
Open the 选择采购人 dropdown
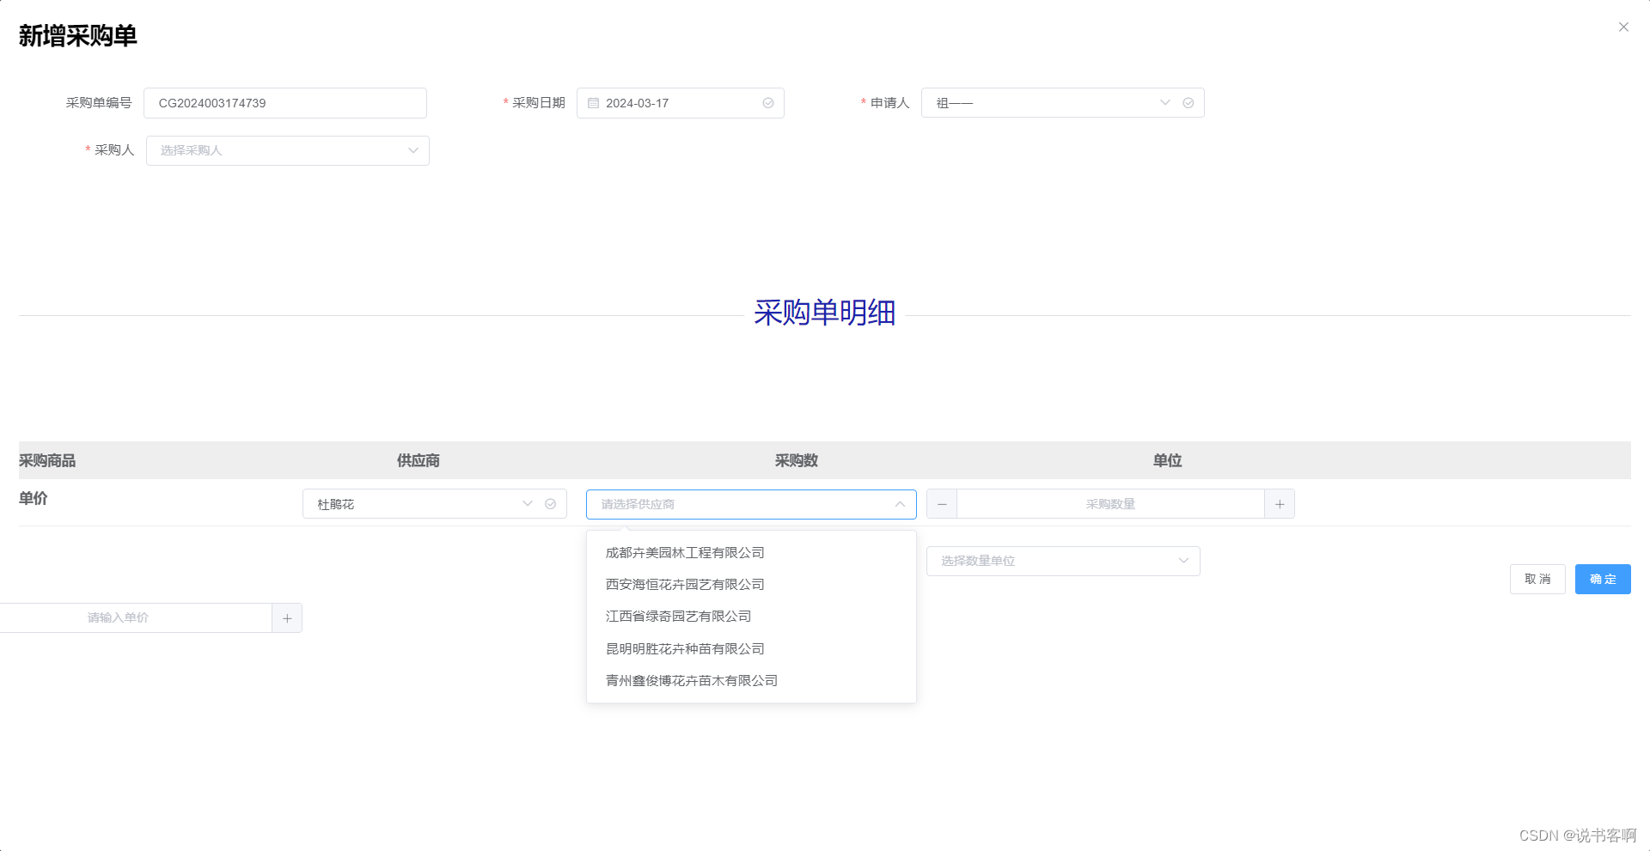point(288,150)
